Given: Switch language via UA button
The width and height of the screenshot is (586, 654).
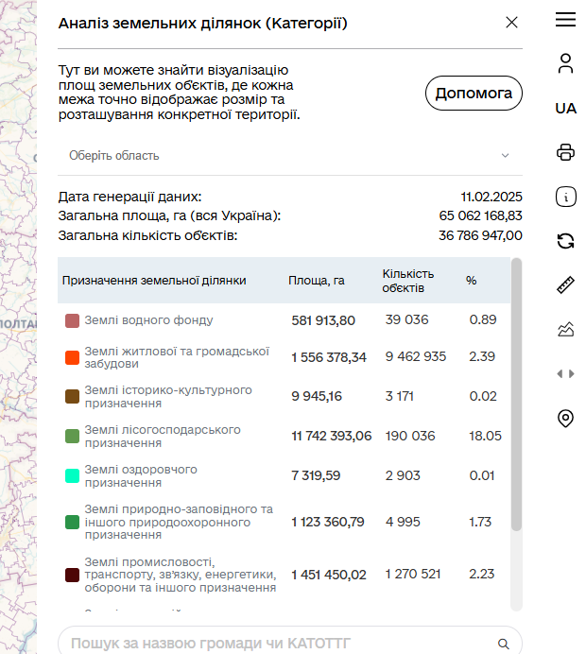Looking at the screenshot, I should click(565, 109).
